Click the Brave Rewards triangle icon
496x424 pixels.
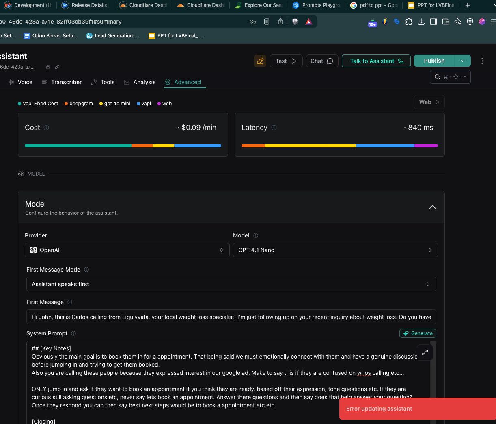click(309, 22)
